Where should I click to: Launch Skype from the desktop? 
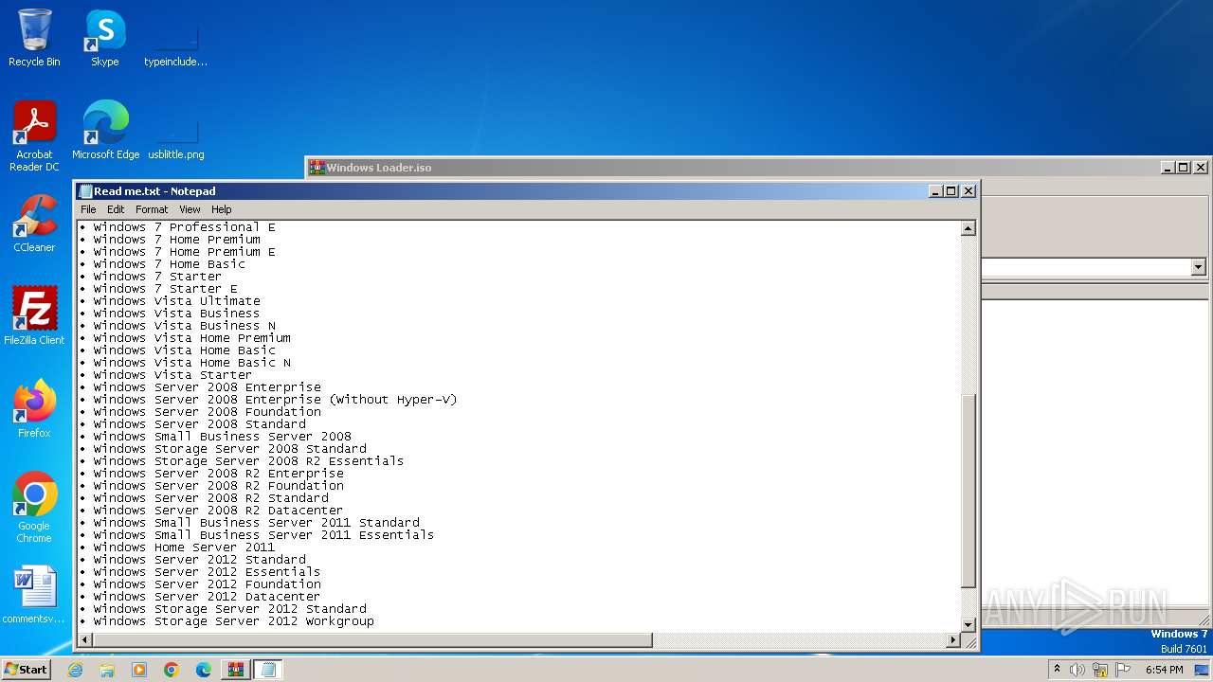coord(104,38)
